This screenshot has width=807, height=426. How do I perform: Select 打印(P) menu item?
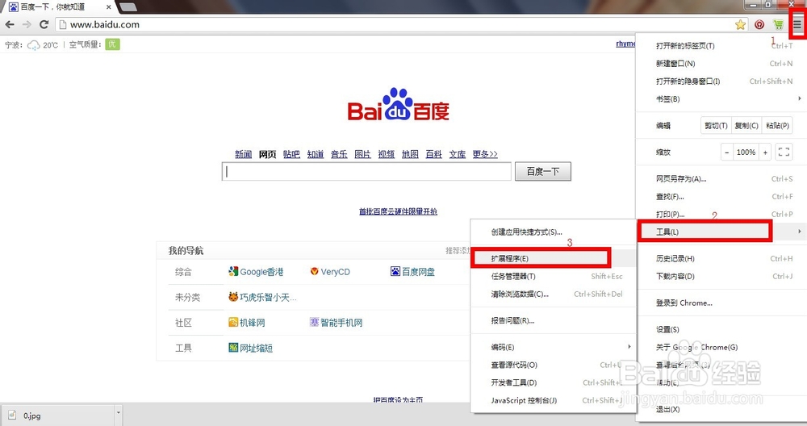pyautogui.click(x=721, y=214)
